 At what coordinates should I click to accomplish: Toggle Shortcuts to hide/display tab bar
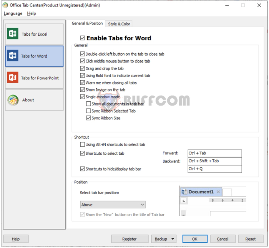pyautogui.click(x=83, y=169)
